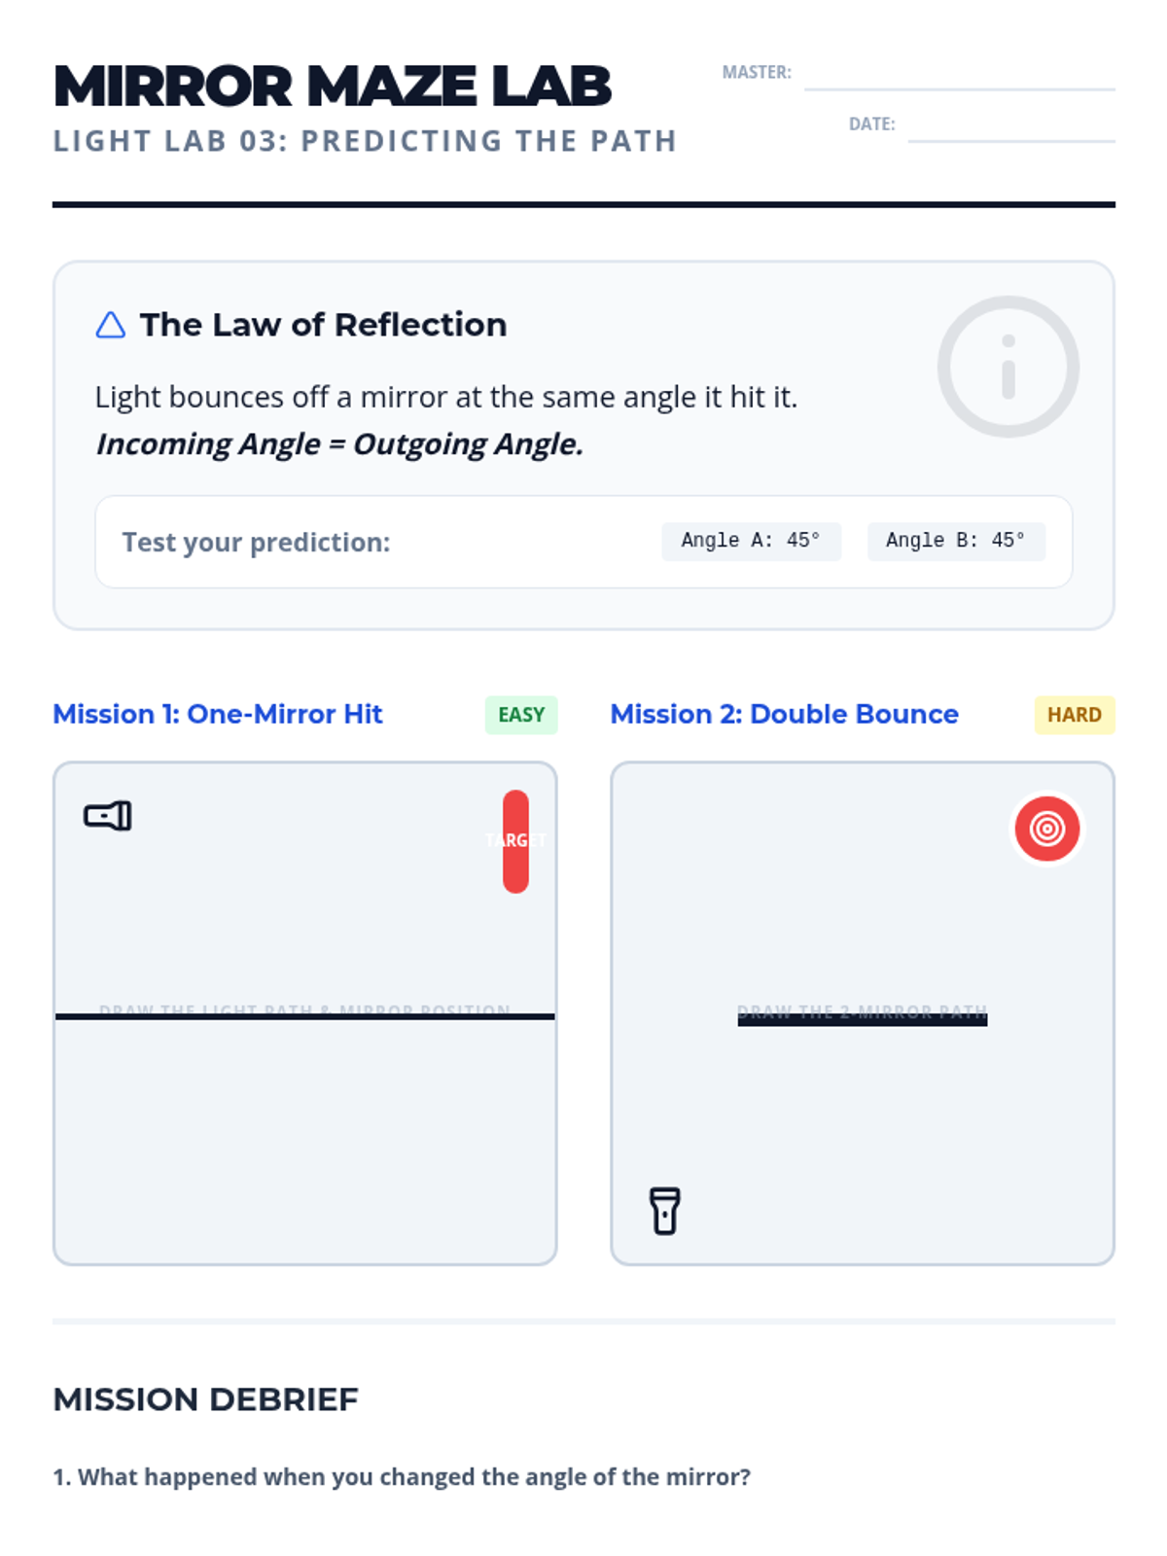Click the Mirror Maze Lab title
The width and height of the screenshot is (1167, 1556).
[333, 86]
